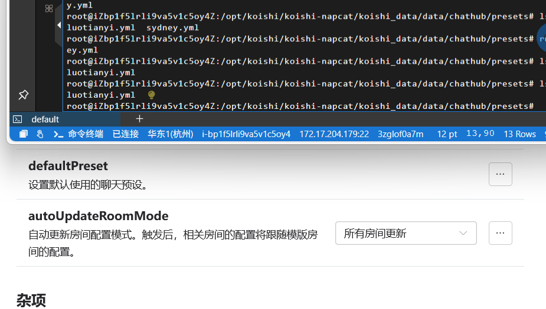Click the copy icon in the status bar
Image resolution: width=546 pixels, height=309 pixels.
(x=24, y=134)
